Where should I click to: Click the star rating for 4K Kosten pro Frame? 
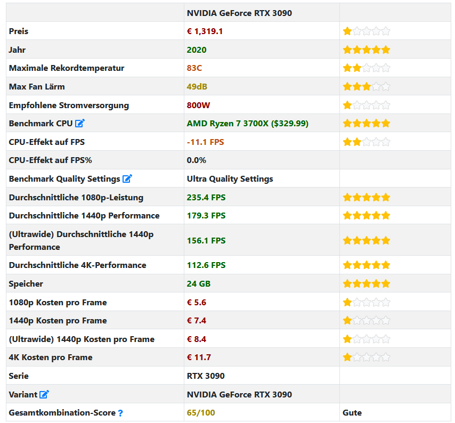pyautogui.click(x=367, y=357)
